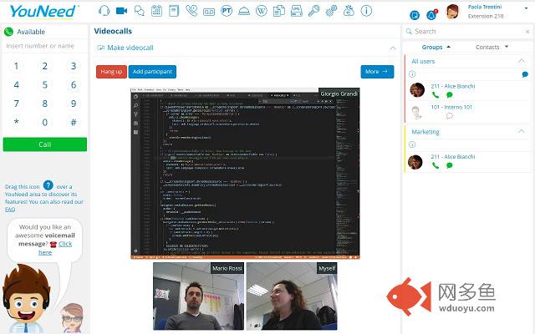This screenshot has width=535, height=334.
Task: Open the address book icon
Action: [x=174, y=11]
